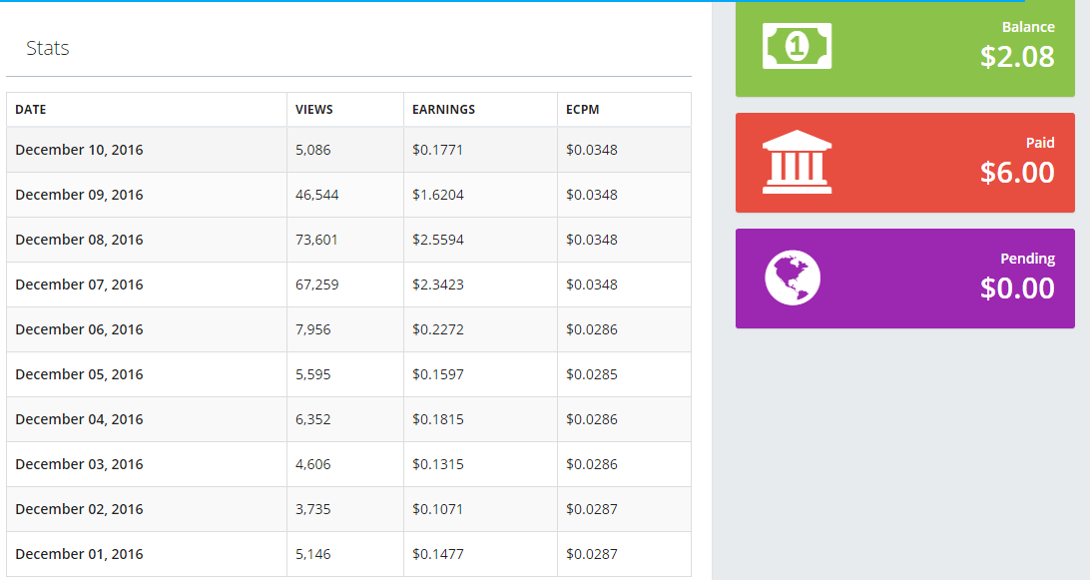This screenshot has width=1090, height=580.
Task: Click the $0.1477 earnings value
Action: pyautogui.click(x=438, y=554)
